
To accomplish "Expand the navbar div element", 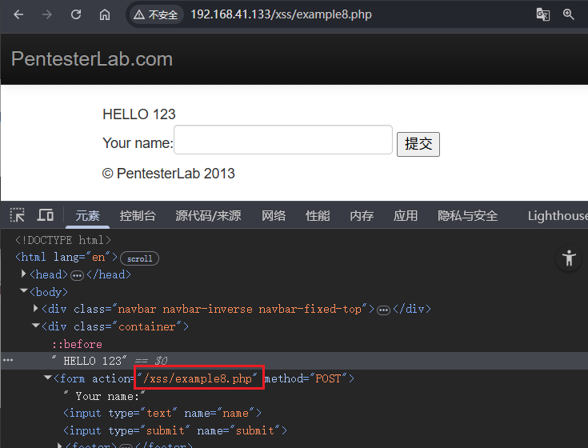I will [x=36, y=309].
